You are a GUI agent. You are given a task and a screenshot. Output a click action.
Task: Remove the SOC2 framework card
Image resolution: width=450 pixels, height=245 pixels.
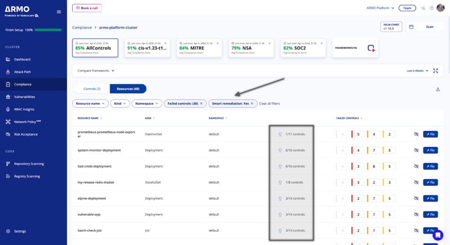[x=321, y=43]
